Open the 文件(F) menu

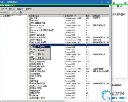[x=4, y=9]
